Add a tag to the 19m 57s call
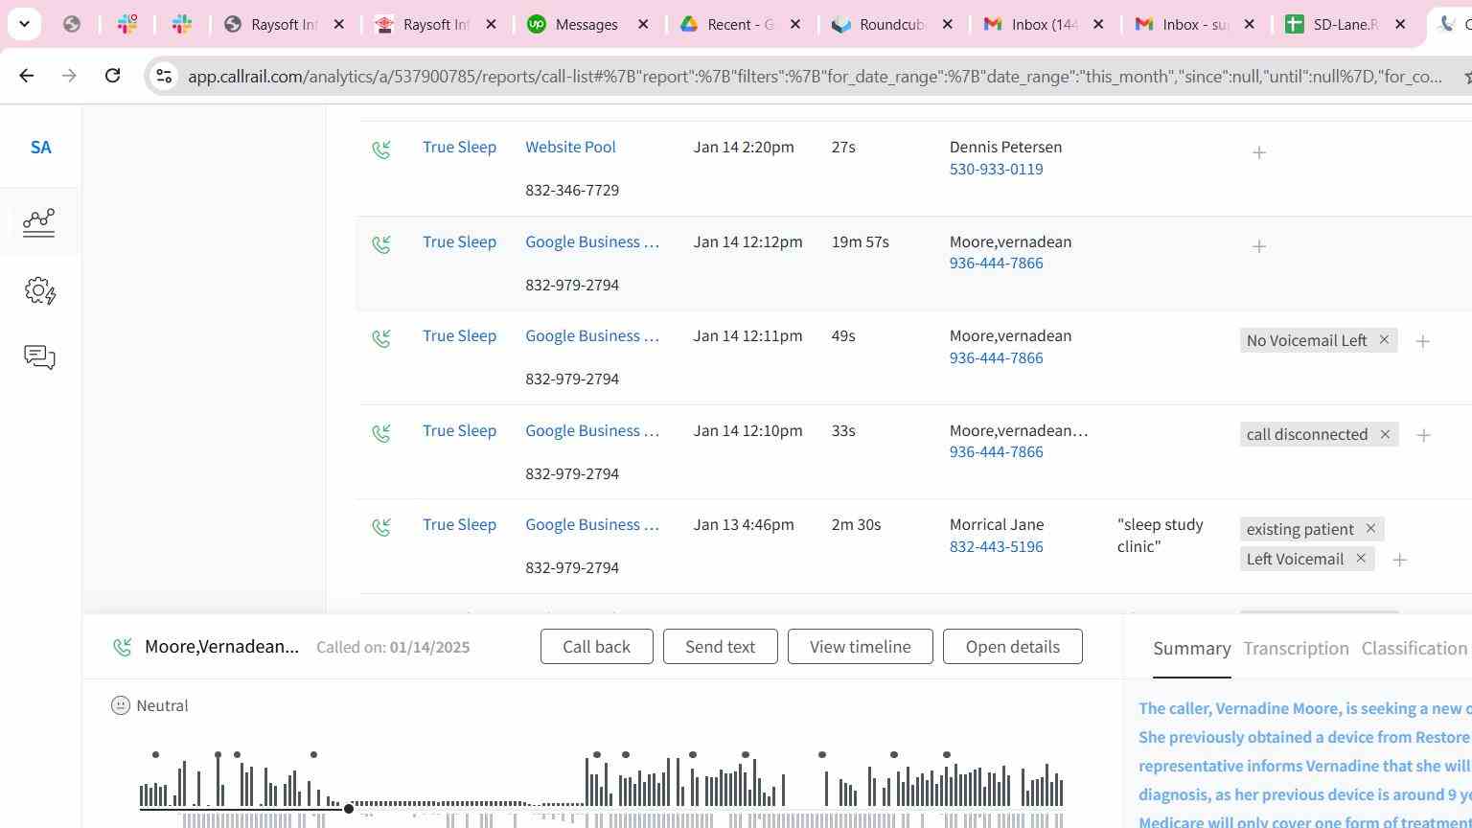 pos(1259,246)
